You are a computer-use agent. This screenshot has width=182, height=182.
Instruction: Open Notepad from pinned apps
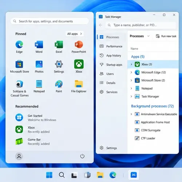pos(39,86)
